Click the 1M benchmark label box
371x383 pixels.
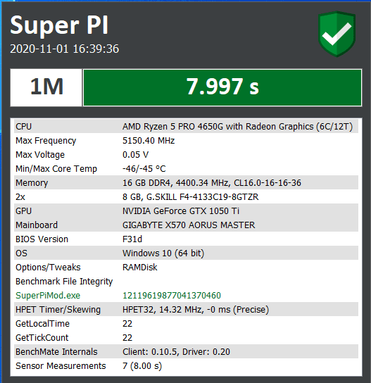(x=46, y=87)
